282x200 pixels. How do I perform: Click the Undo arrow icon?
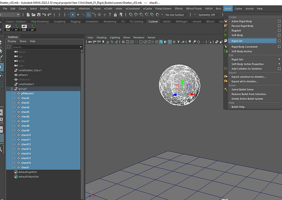pos(44,15)
